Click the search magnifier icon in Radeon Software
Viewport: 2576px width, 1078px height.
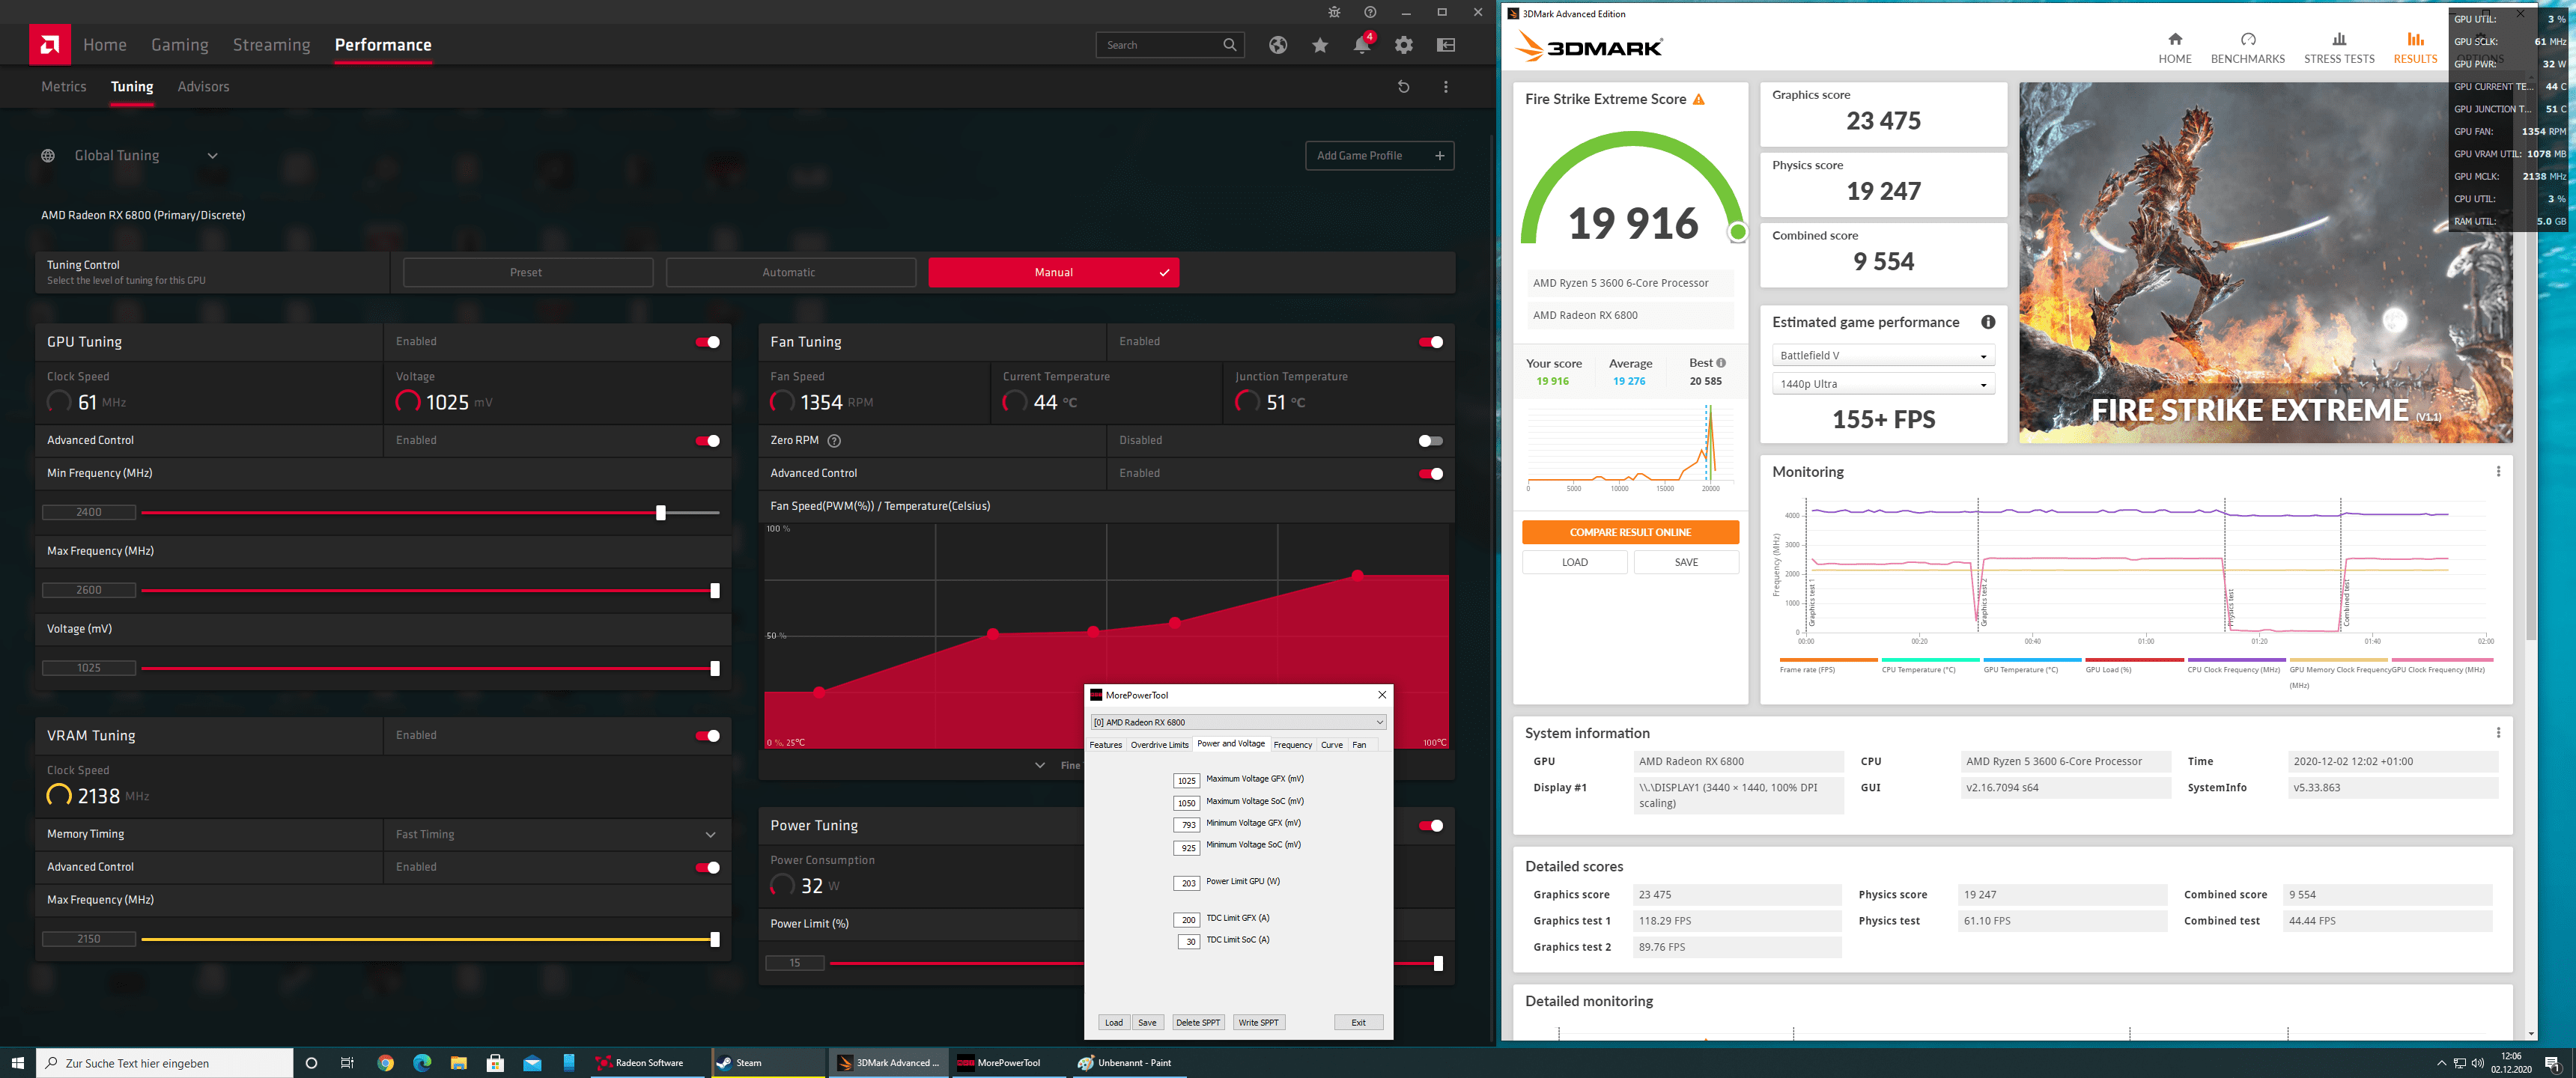pyautogui.click(x=1229, y=45)
